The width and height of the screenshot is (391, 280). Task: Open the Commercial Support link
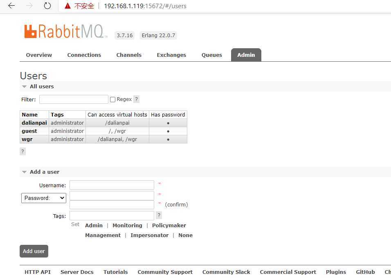(288, 272)
